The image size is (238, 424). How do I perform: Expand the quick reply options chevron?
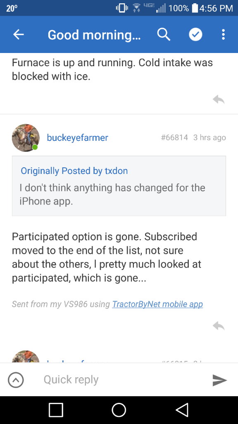16,380
